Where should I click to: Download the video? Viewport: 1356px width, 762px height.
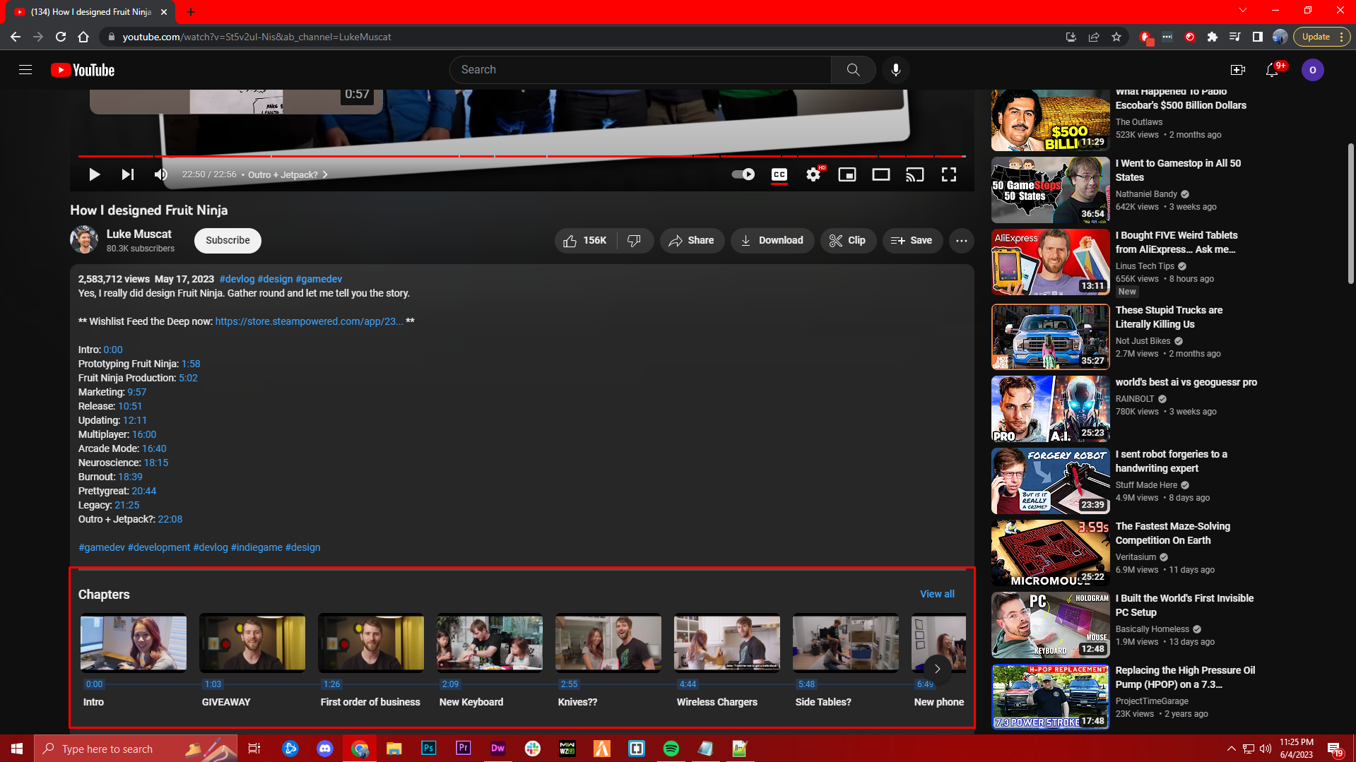coord(772,241)
